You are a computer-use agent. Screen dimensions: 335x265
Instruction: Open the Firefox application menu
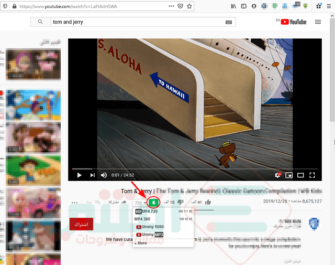click(329, 6)
